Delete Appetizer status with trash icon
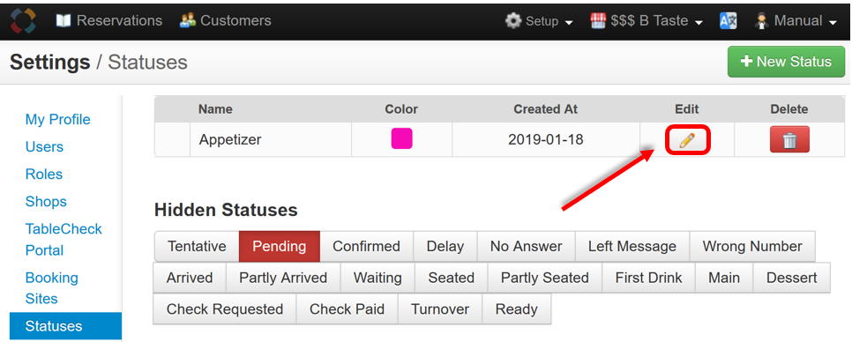This screenshot has height=342, width=852. (789, 139)
